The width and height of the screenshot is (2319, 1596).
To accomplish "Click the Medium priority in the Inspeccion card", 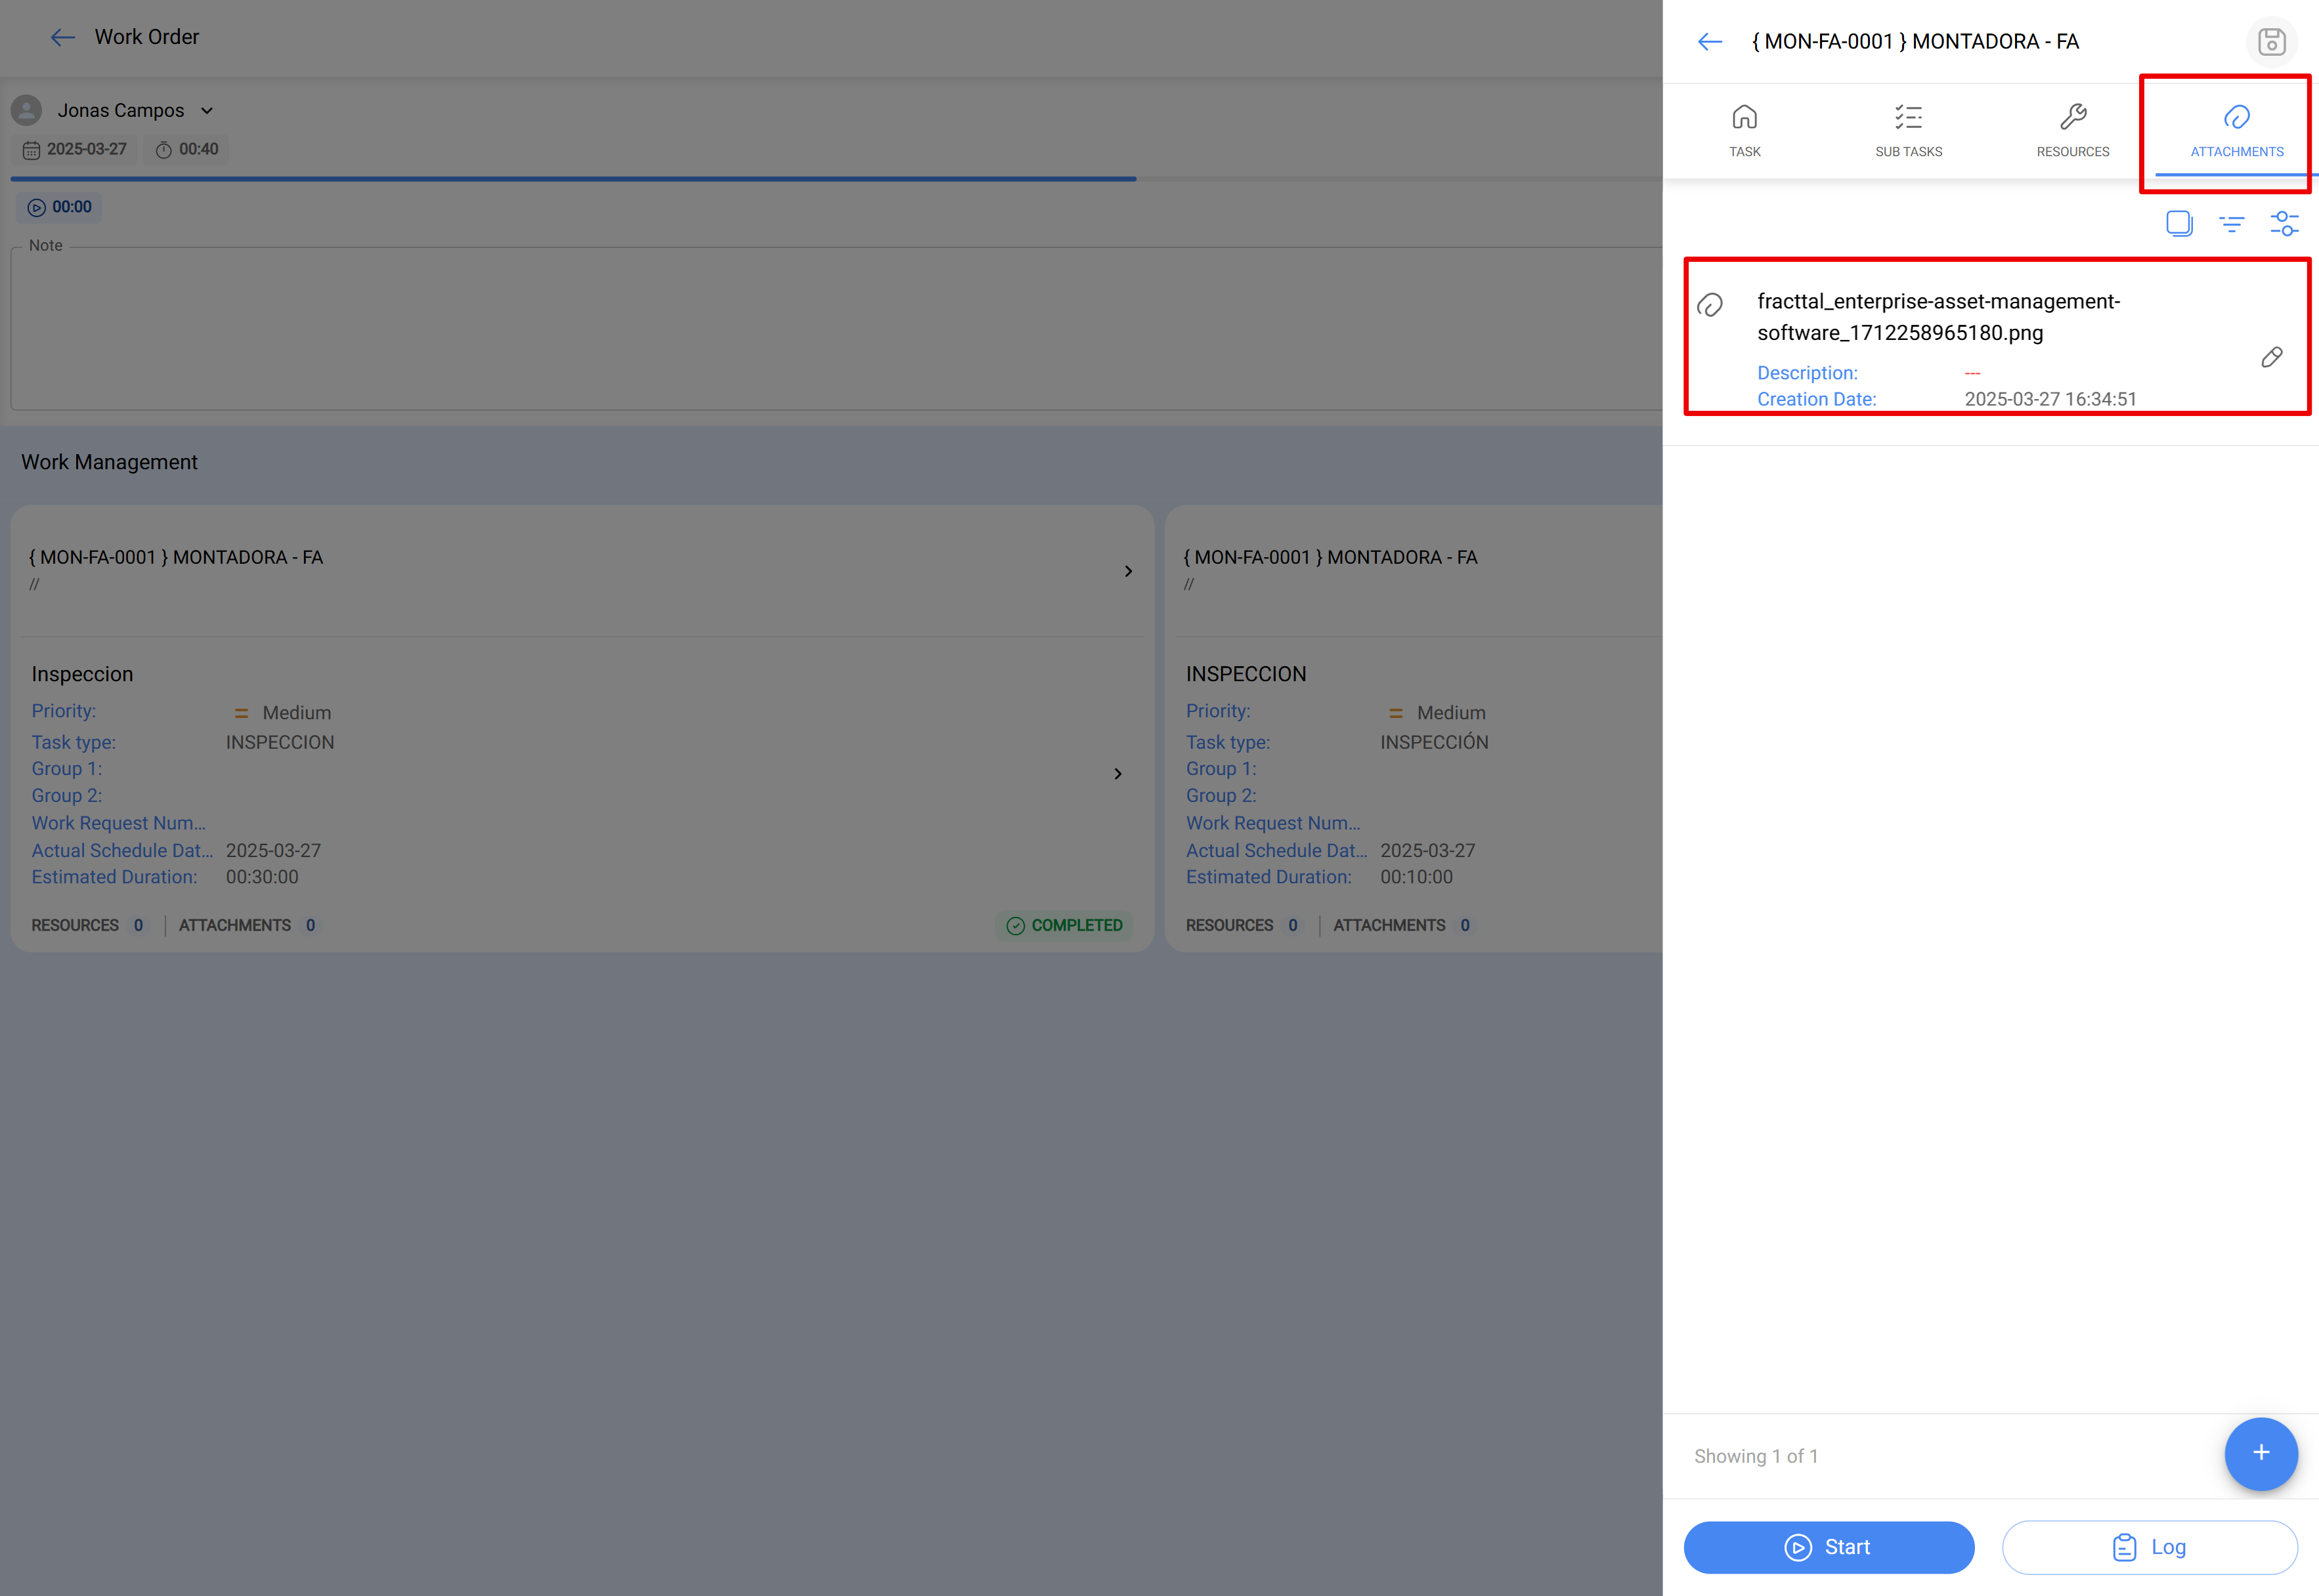I will [282, 713].
